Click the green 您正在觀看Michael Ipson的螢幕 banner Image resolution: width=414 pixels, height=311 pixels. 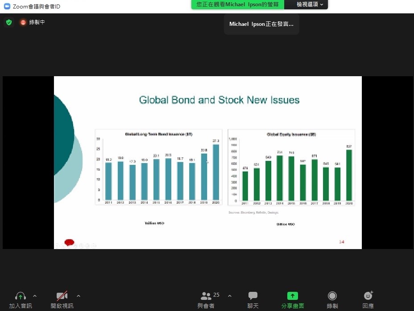pos(238,4)
